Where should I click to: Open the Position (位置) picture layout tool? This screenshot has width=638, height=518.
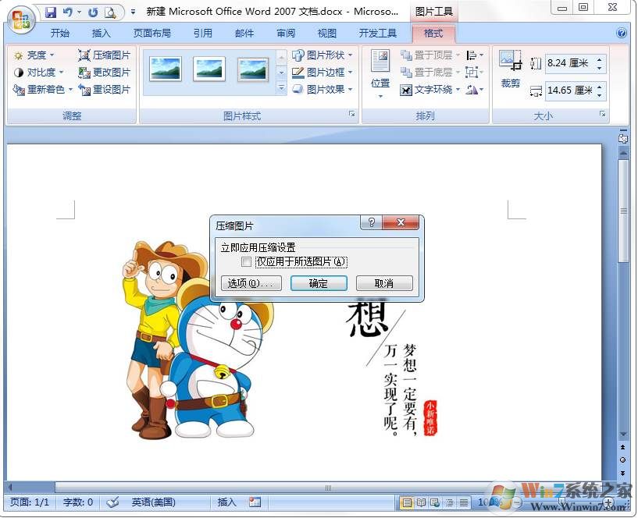click(380, 70)
